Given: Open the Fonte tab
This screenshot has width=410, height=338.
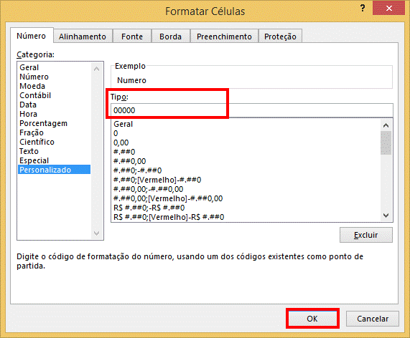Looking at the screenshot, I should [132, 37].
